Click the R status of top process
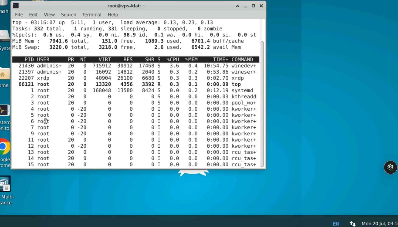This screenshot has height=227, width=398. [159, 84]
